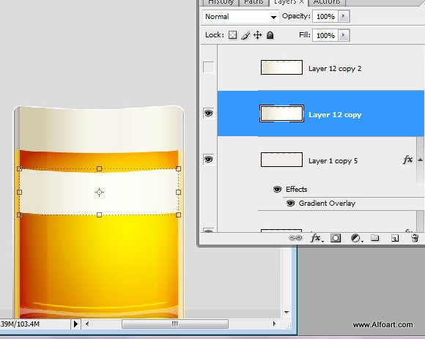Close the Layers tab x
Viewport: 425px width, 339px height.
tap(302, 2)
